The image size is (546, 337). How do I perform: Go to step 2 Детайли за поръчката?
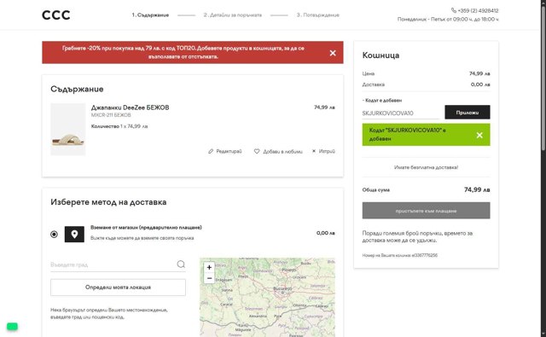pyautogui.click(x=233, y=15)
